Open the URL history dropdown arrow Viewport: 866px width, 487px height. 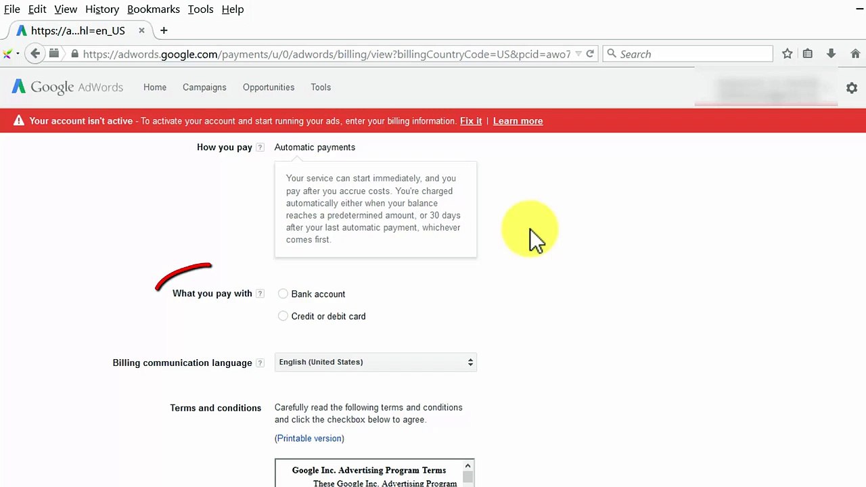578,54
